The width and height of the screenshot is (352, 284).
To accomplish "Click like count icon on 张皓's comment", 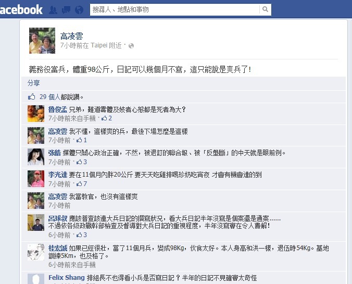I will 79,162.
